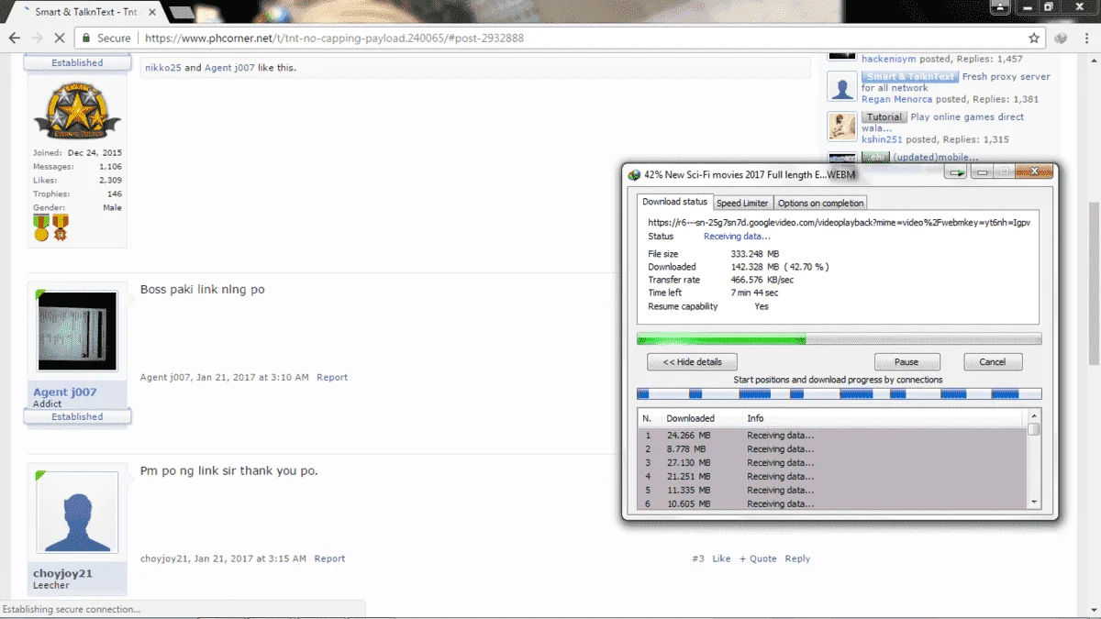Bookmark this page with the star icon

click(x=1034, y=39)
